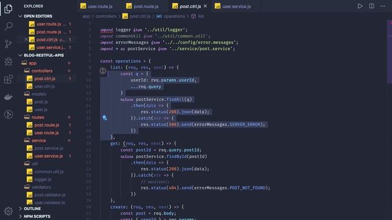Switch to the post.route.js tab

point(143,6)
